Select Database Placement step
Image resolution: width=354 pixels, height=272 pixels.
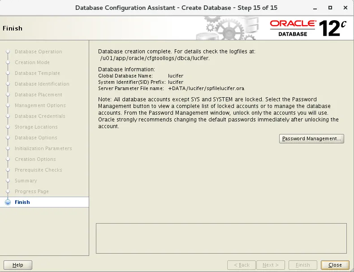(39, 95)
